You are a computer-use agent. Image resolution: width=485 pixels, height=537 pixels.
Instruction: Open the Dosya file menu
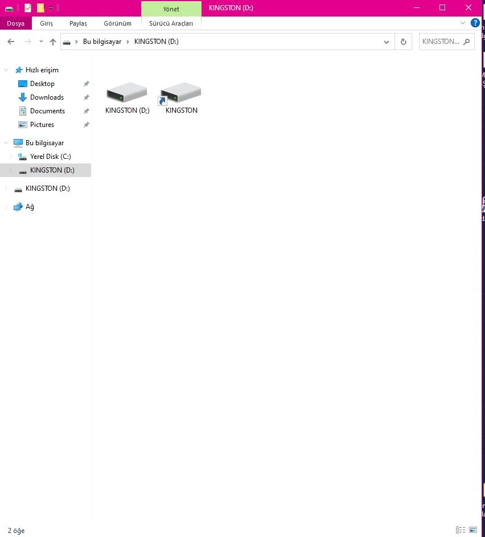(x=16, y=23)
